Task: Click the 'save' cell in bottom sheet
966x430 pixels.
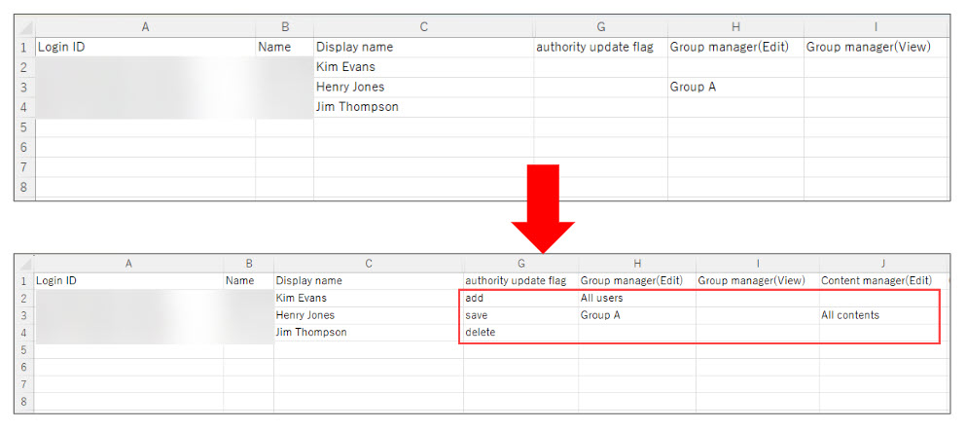Action: [519, 315]
